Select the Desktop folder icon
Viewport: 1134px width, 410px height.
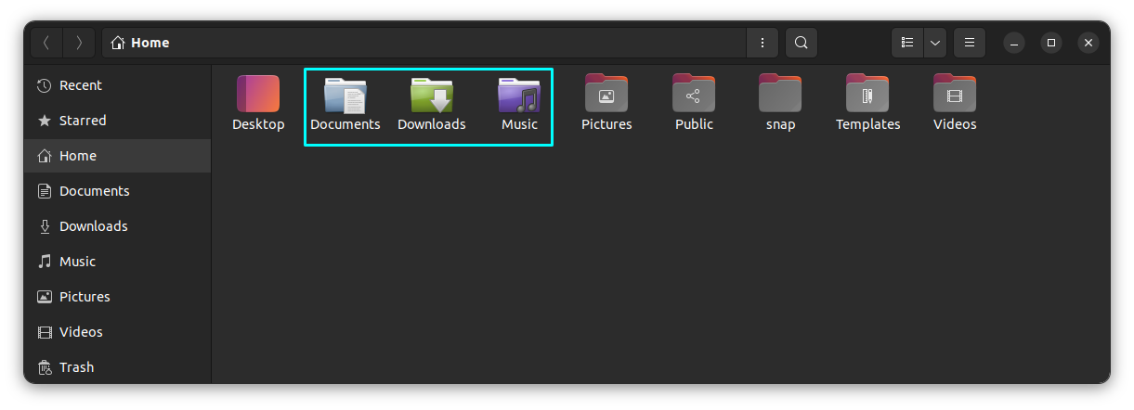(258, 94)
